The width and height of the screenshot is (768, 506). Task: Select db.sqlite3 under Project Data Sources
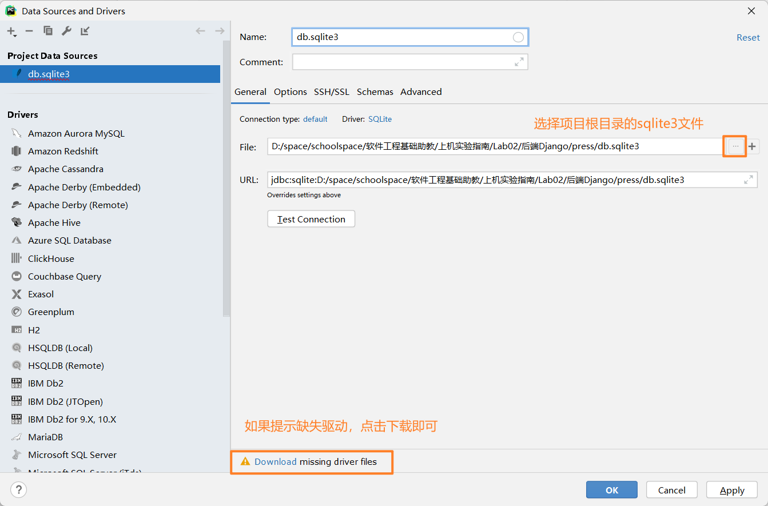(110, 74)
